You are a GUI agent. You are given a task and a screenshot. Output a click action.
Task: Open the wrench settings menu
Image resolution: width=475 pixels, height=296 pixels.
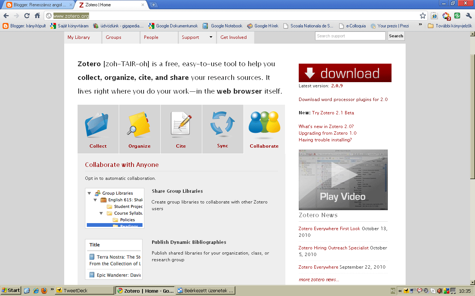tap(469, 16)
